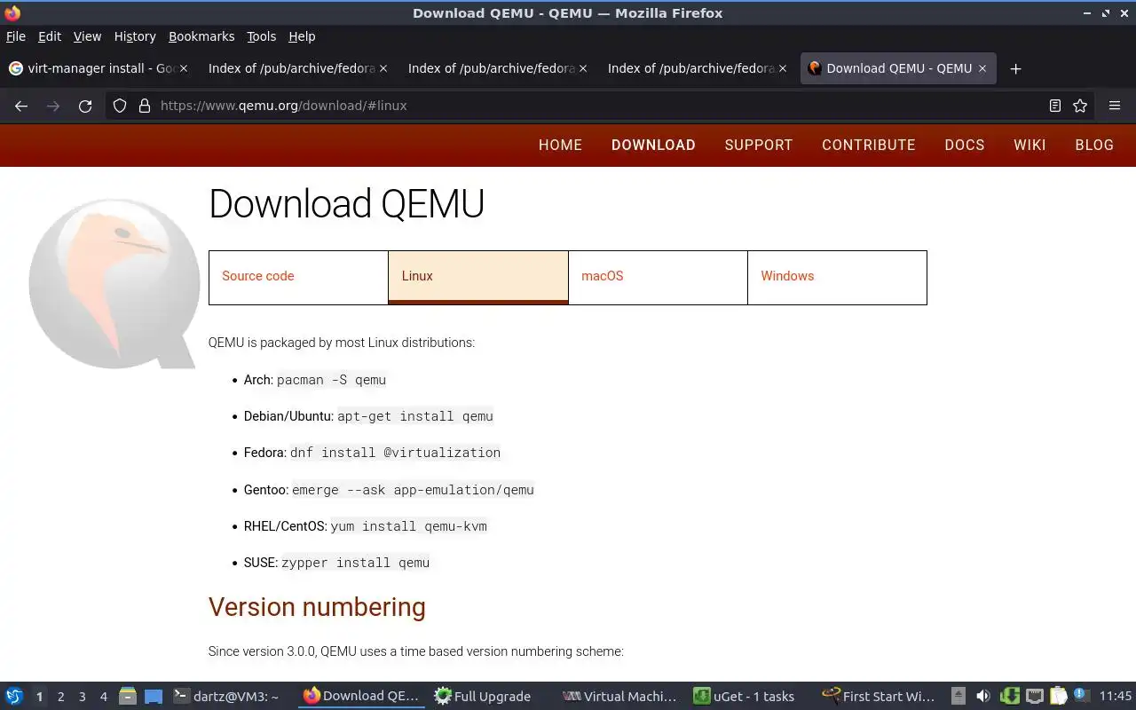Close the Download QEMU tab
This screenshot has width=1136, height=710.
click(982, 68)
